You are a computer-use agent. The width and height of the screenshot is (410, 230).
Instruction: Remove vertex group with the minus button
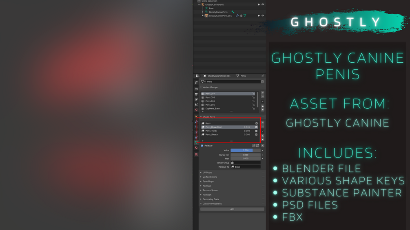point(263,96)
